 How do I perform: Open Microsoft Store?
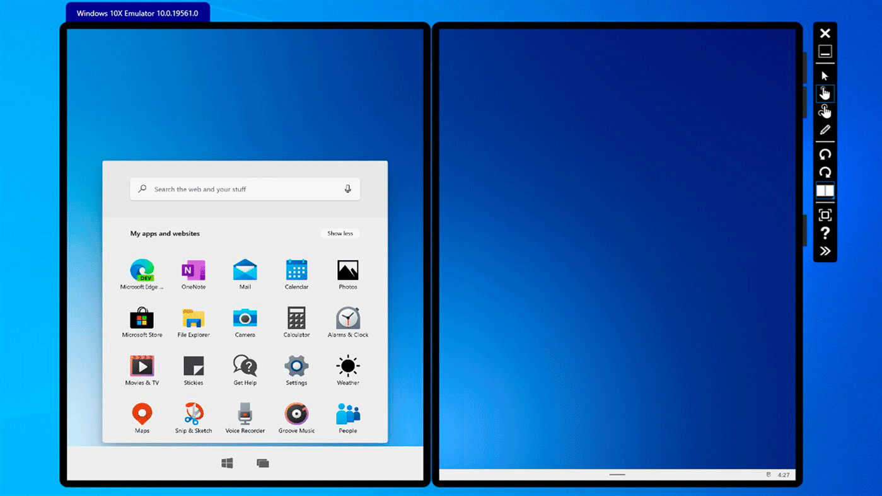pyautogui.click(x=142, y=322)
